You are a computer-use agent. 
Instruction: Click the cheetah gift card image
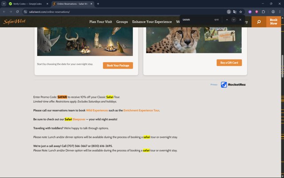pyautogui.click(x=194, y=40)
